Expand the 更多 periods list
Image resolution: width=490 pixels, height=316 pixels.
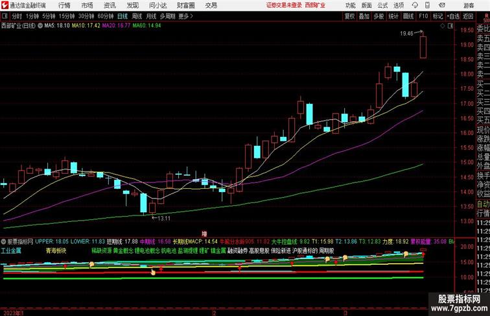tap(185, 16)
